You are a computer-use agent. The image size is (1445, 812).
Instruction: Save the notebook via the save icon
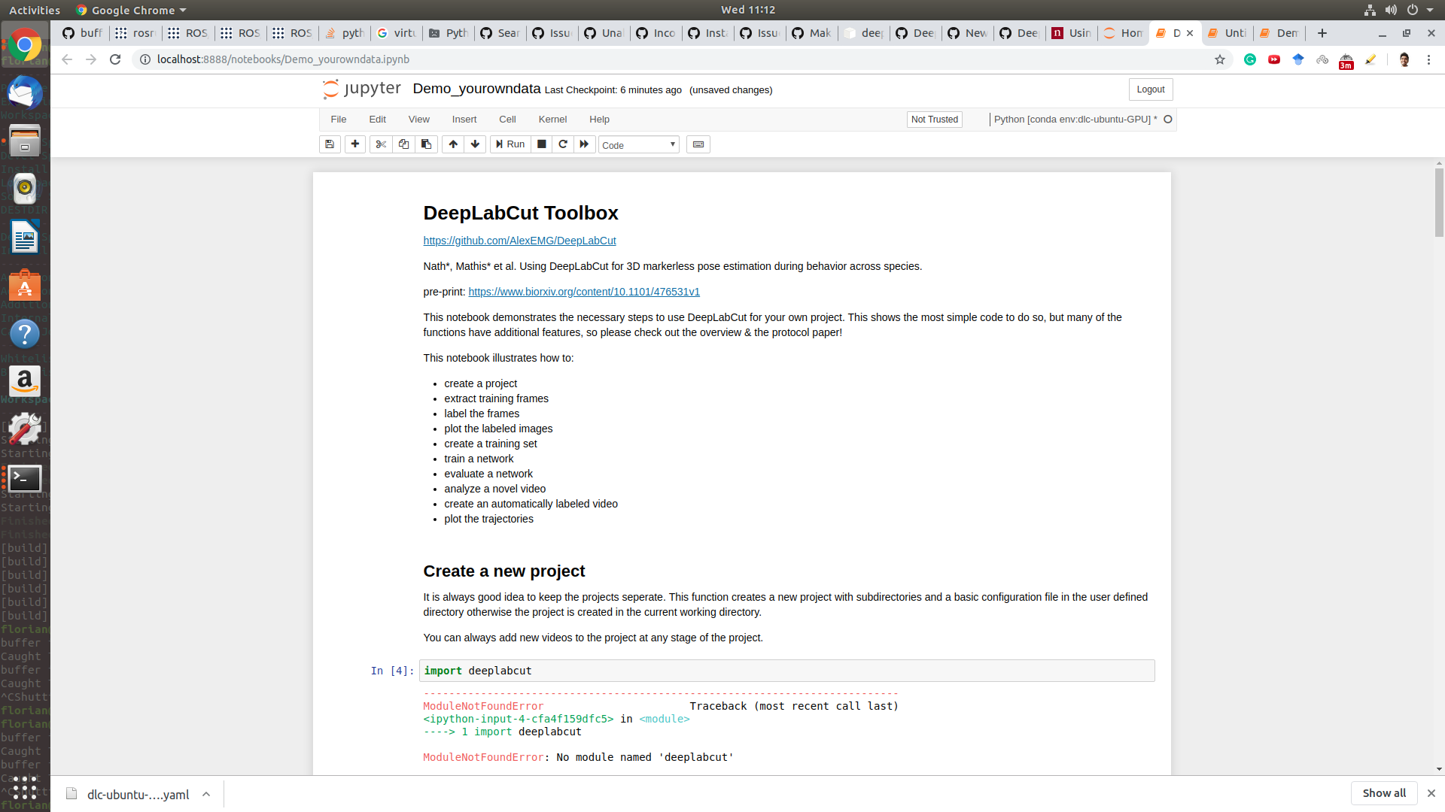point(330,144)
